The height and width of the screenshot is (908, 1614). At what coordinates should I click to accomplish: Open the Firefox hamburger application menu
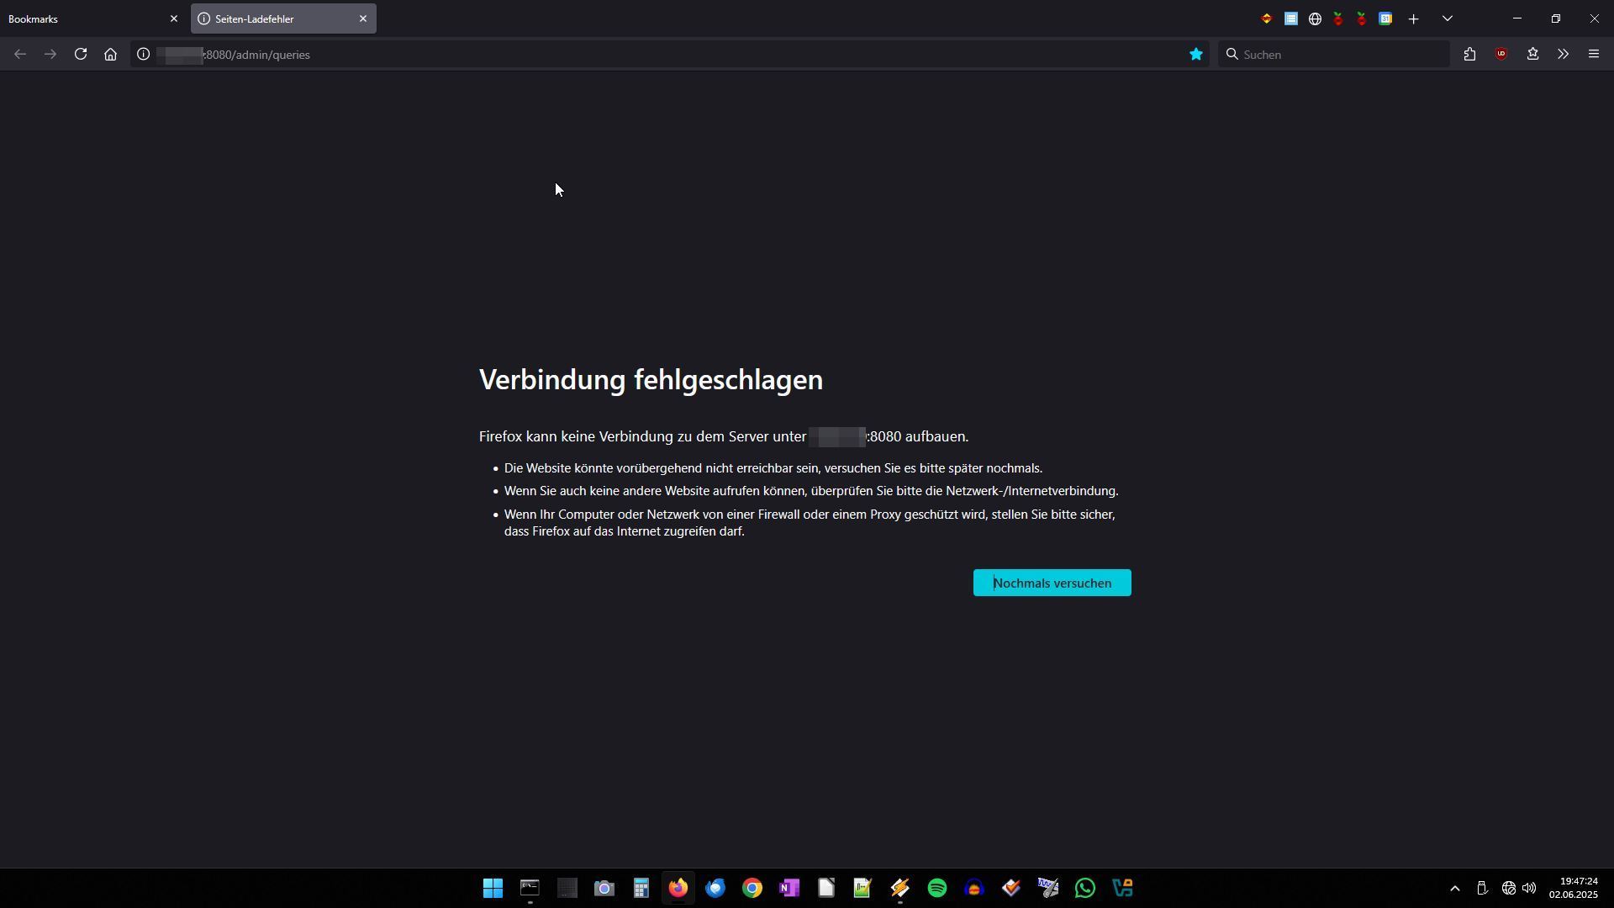1593,55
